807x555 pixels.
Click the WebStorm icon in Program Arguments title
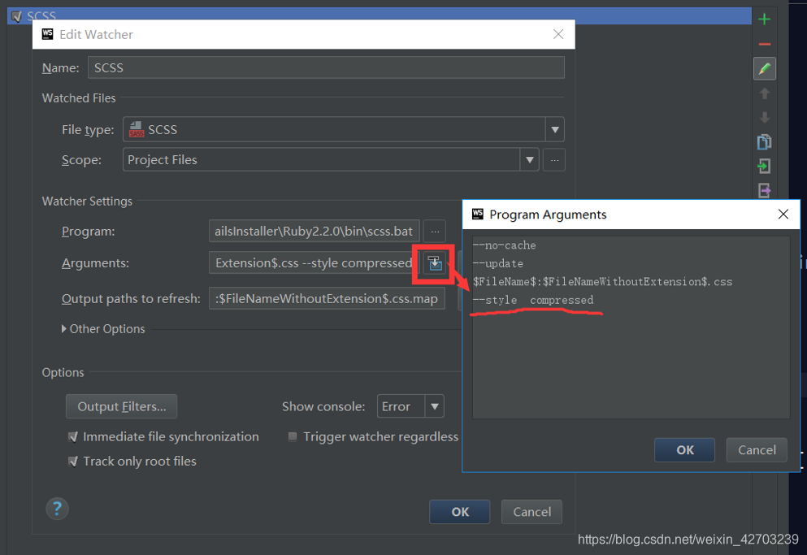(x=478, y=214)
